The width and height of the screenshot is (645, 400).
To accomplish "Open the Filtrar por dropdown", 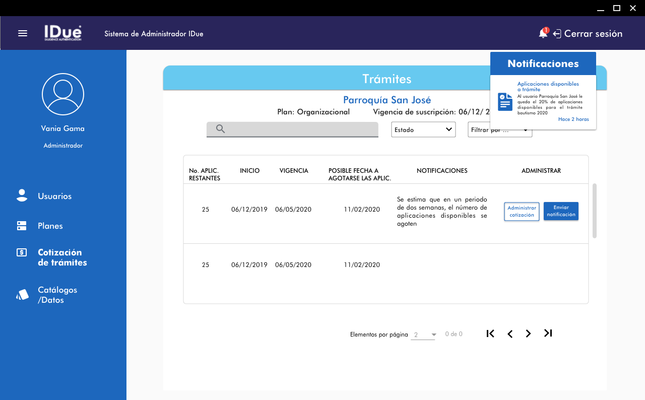I will (x=499, y=130).
